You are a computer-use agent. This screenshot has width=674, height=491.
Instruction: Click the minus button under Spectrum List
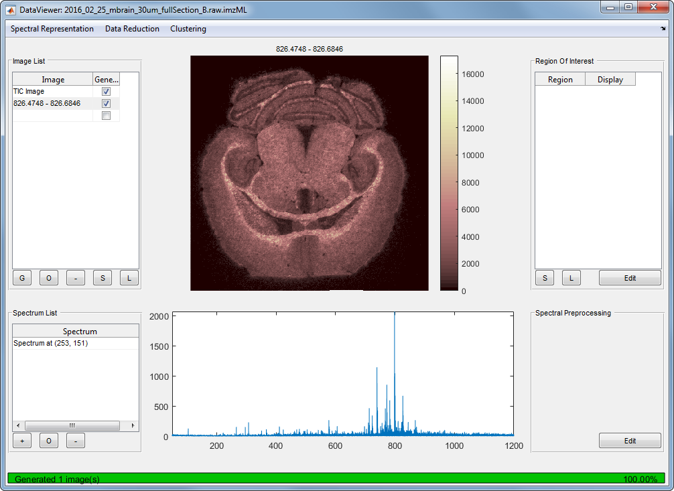click(x=76, y=441)
